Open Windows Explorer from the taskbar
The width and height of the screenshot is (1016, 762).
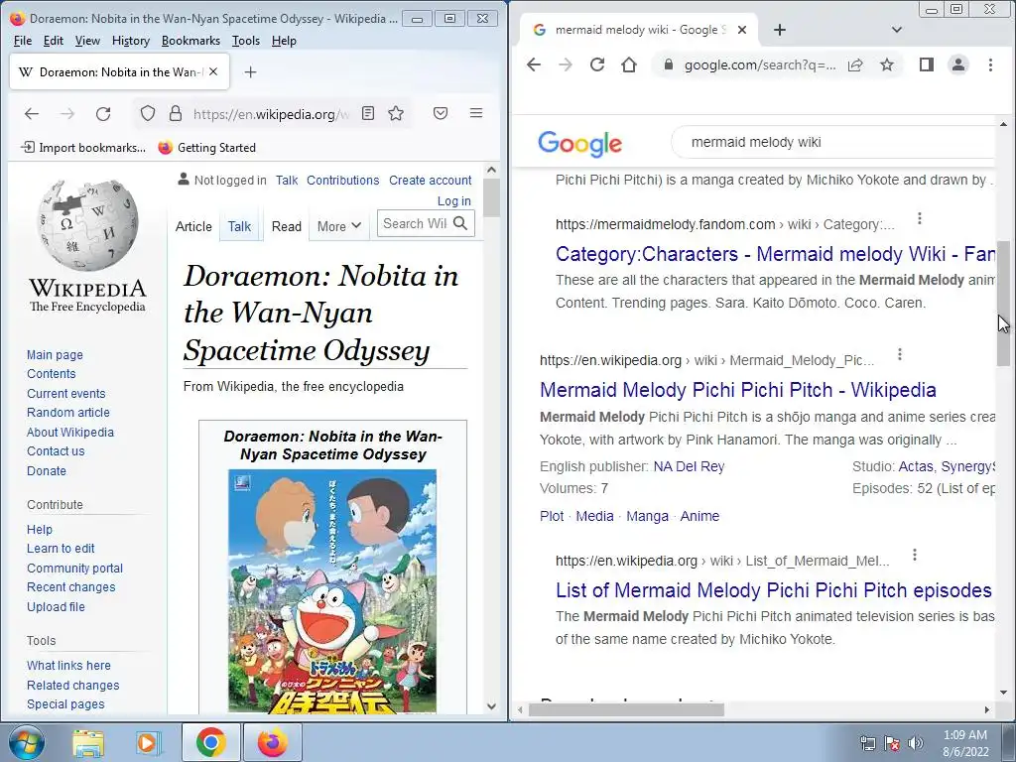tap(88, 743)
